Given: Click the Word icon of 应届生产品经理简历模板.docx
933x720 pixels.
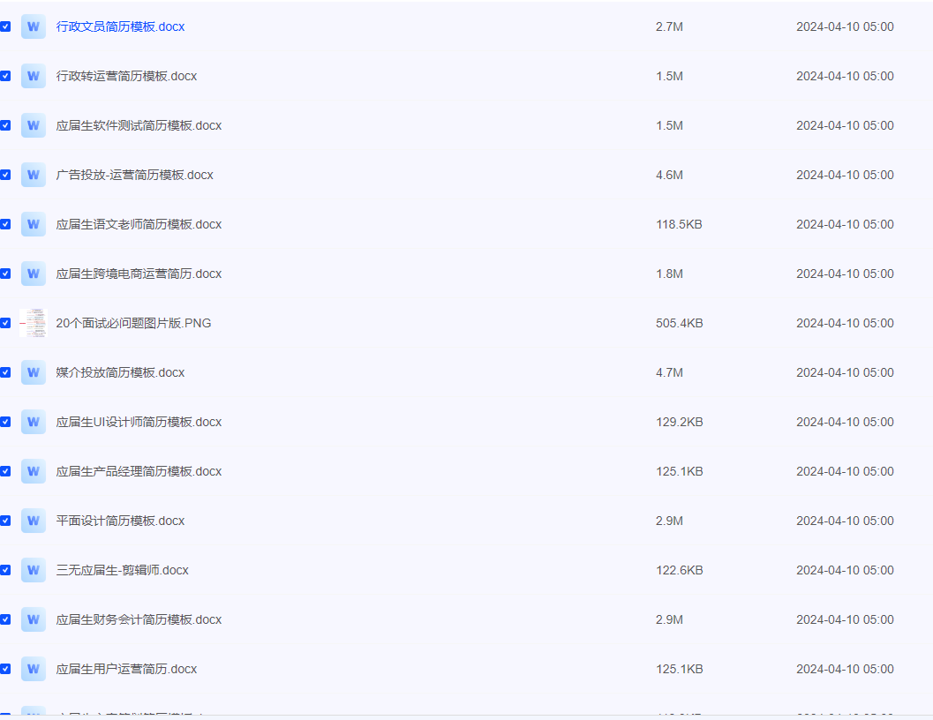Looking at the screenshot, I should (34, 471).
